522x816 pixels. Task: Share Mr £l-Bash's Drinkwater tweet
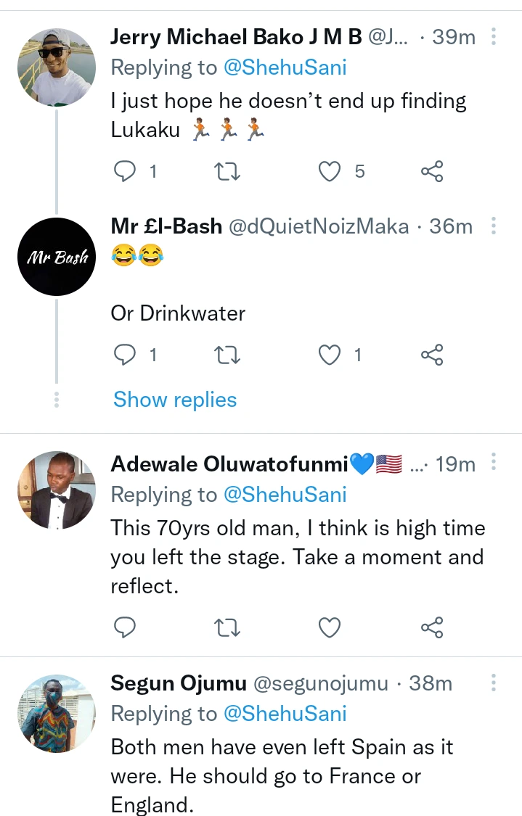(432, 355)
